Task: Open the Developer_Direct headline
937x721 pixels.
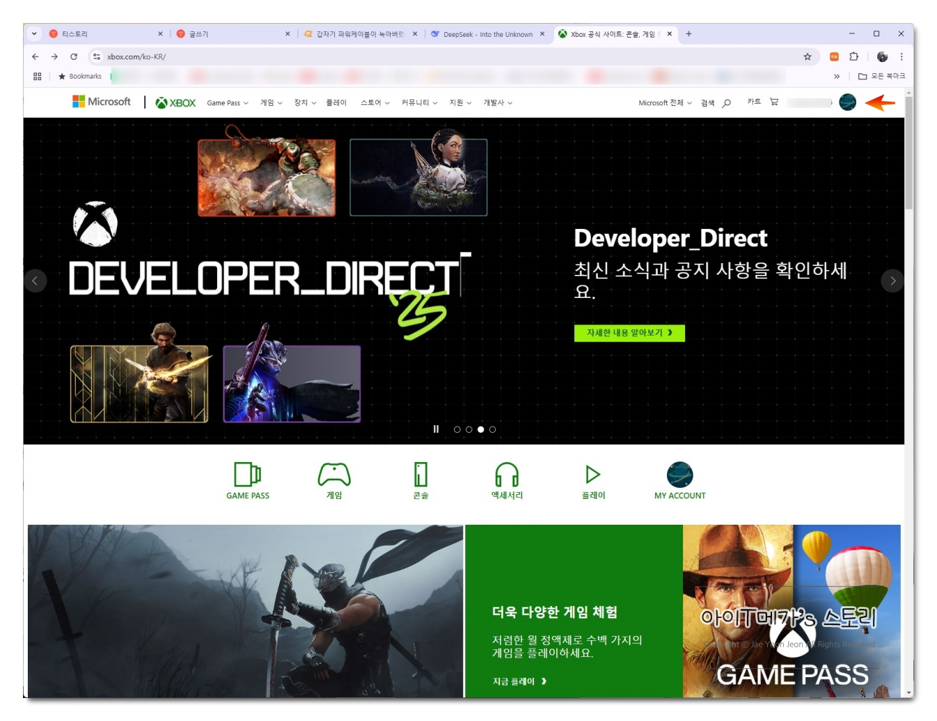Action: tap(670, 238)
